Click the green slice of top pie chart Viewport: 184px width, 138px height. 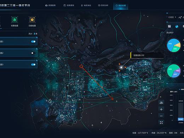(x=175, y=49)
